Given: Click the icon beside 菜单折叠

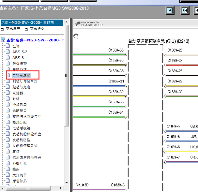Looking at the screenshot, I should pyautogui.click(x=26, y=29).
